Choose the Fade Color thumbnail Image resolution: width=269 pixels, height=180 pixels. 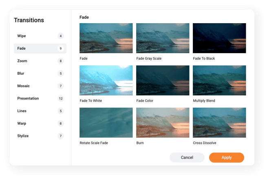[163, 80]
